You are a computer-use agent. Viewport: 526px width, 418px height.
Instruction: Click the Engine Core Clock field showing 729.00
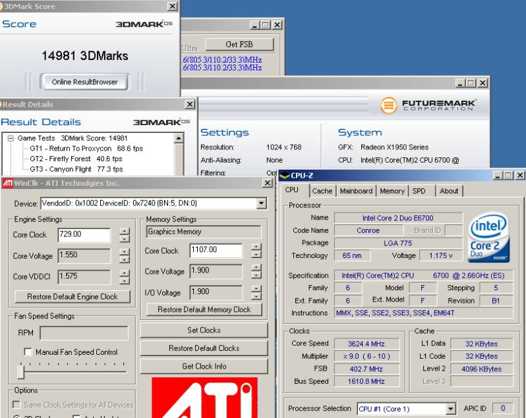(x=84, y=235)
